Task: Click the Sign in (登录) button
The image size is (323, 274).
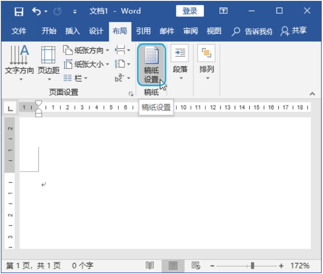Action: pos(190,11)
